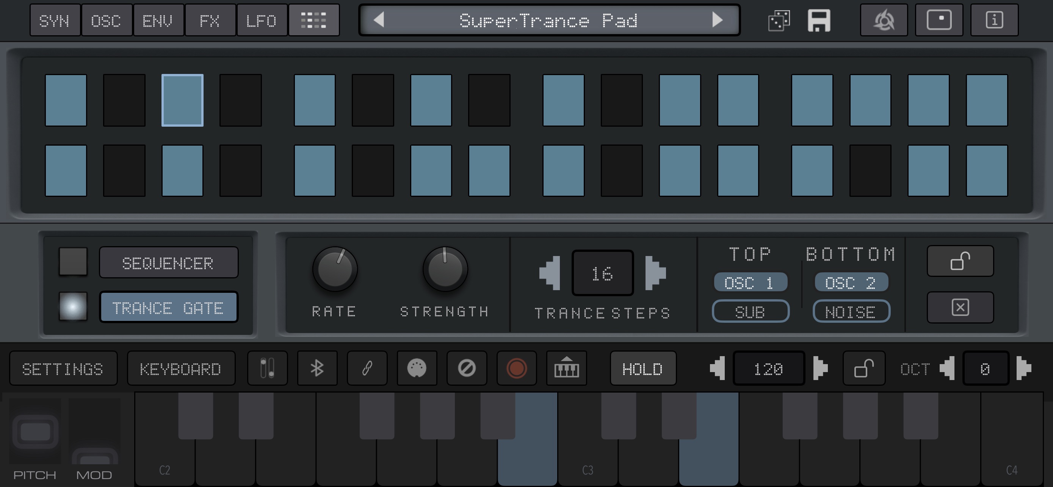
Task: Click the tempo lock icon
Action: 864,368
